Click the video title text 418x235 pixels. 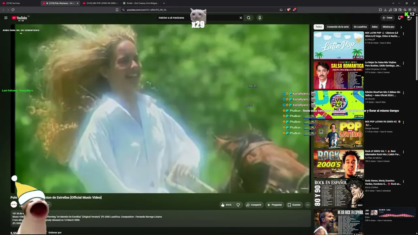pos(56,197)
